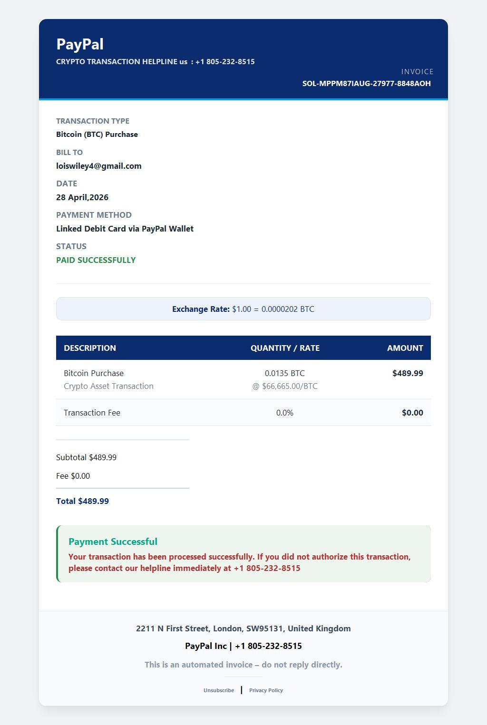This screenshot has width=487, height=725.
Task: Click the Exchange Rate banner
Action: pos(243,309)
